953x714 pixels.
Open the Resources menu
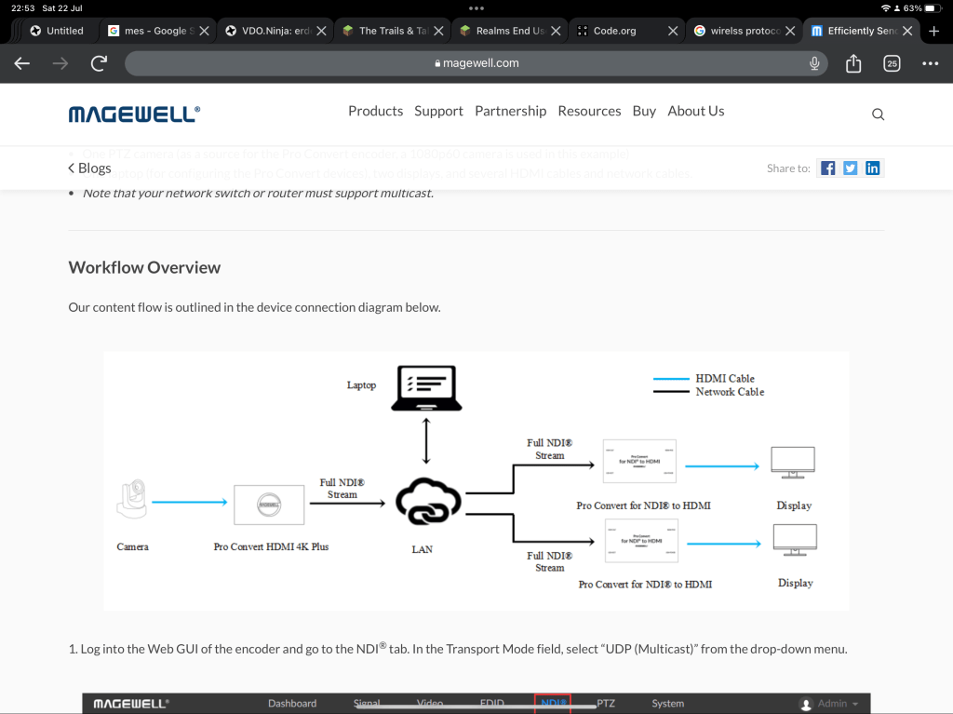589,112
